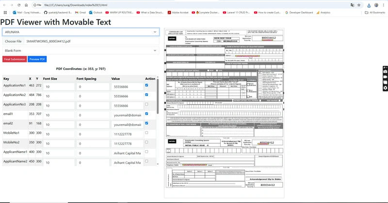The width and height of the screenshot is (388, 203).
Task: Click the PDF form preview page
Action: click(224, 113)
